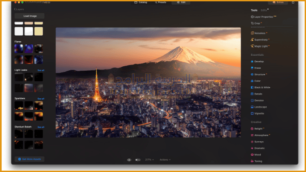Open the Denoise tool

[x=257, y=100]
